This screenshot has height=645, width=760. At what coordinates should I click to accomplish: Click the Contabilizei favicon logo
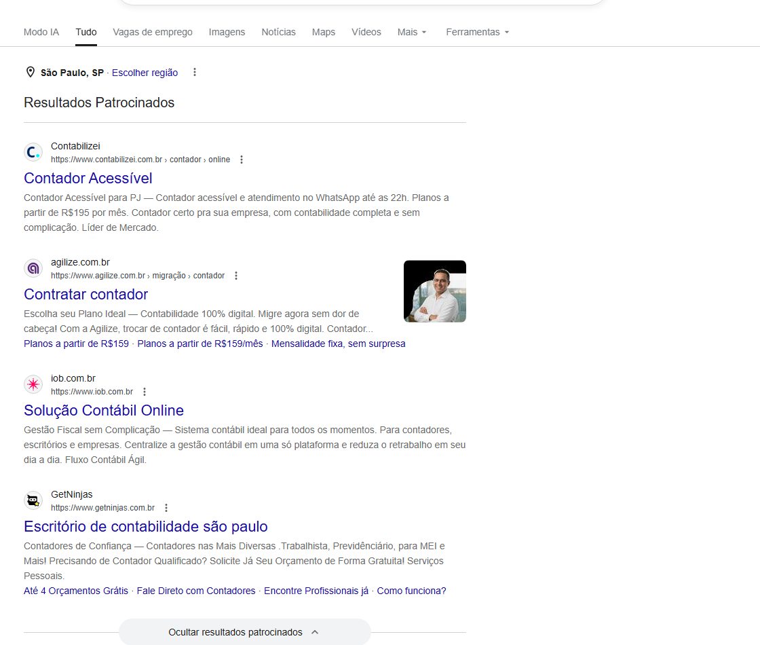[33, 152]
